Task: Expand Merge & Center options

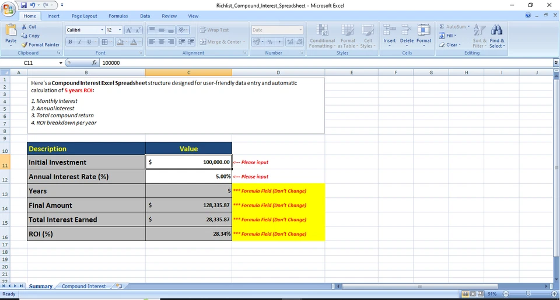Action: pyautogui.click(x=244, y=42)
